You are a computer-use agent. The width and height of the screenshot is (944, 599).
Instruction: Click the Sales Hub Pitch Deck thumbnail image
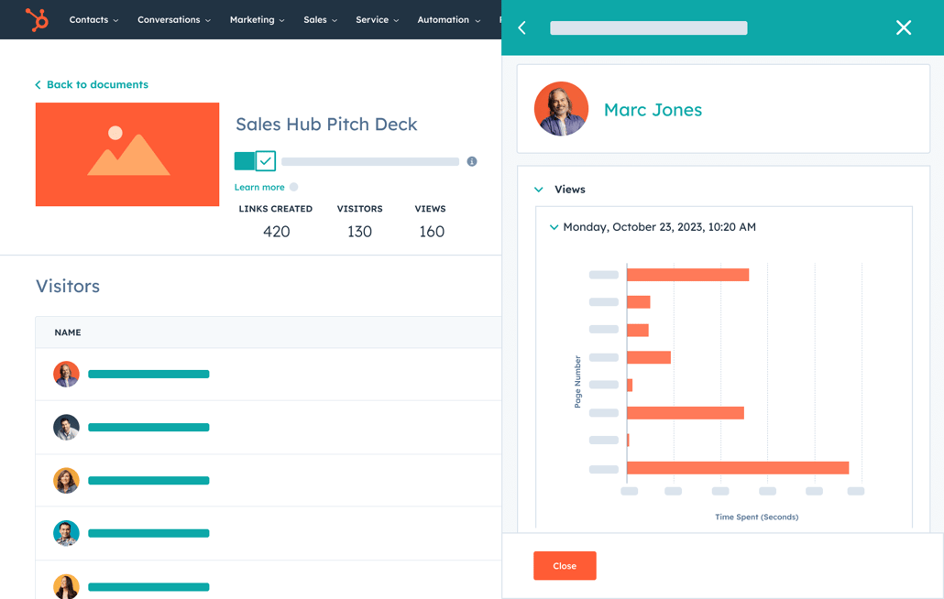(x=126, y=154)
